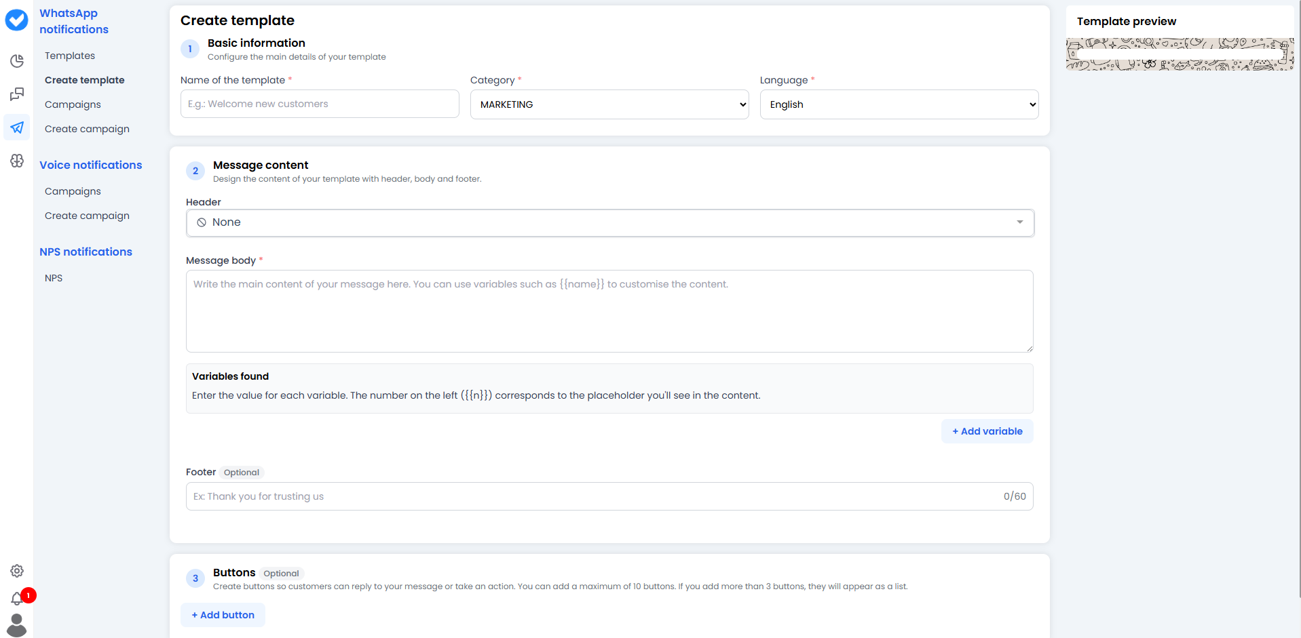Image resolution: width=1301 pixels, height=638 pixels.
Task: Select the paper plane campaigns icon
Action: point(16,127)
